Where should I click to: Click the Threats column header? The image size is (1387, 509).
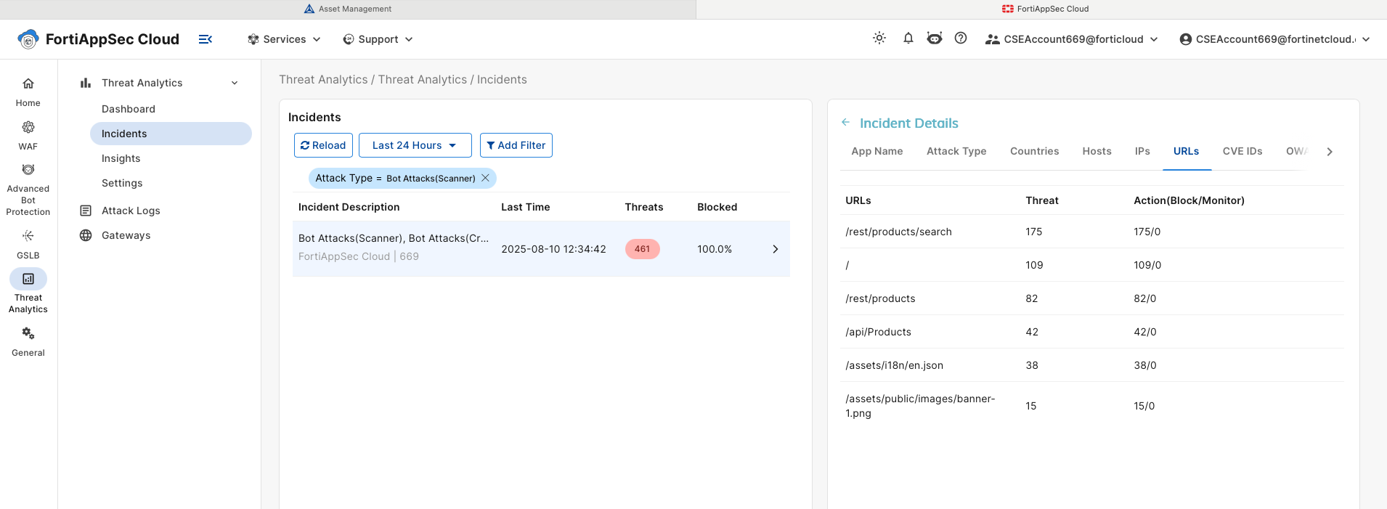(x=644, y=207)
